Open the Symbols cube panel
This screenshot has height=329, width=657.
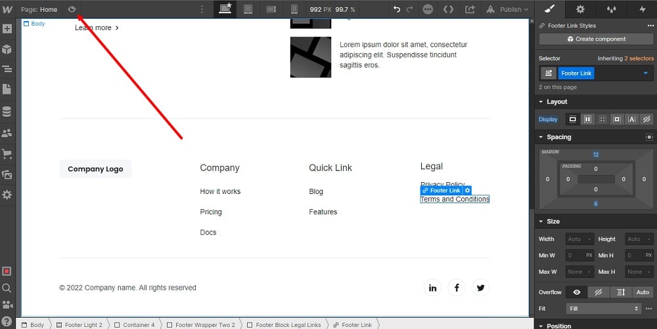[x=7, y=49]
